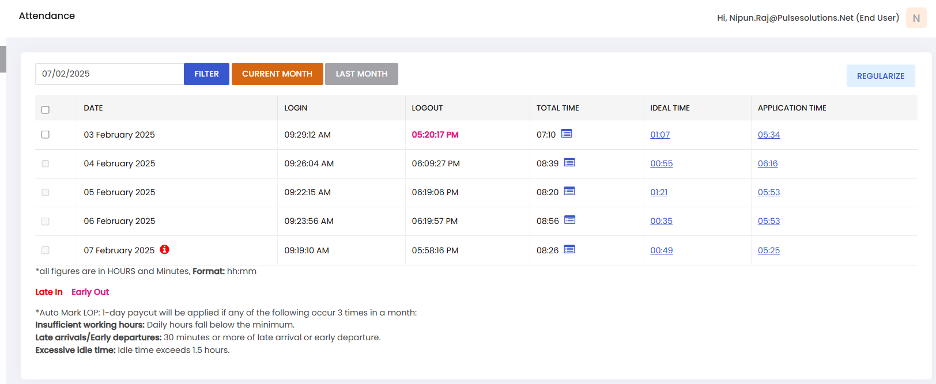The image size is (936, 384).
Task: Check the 03 February 2025 row checkbox
Action: (46, 135)
